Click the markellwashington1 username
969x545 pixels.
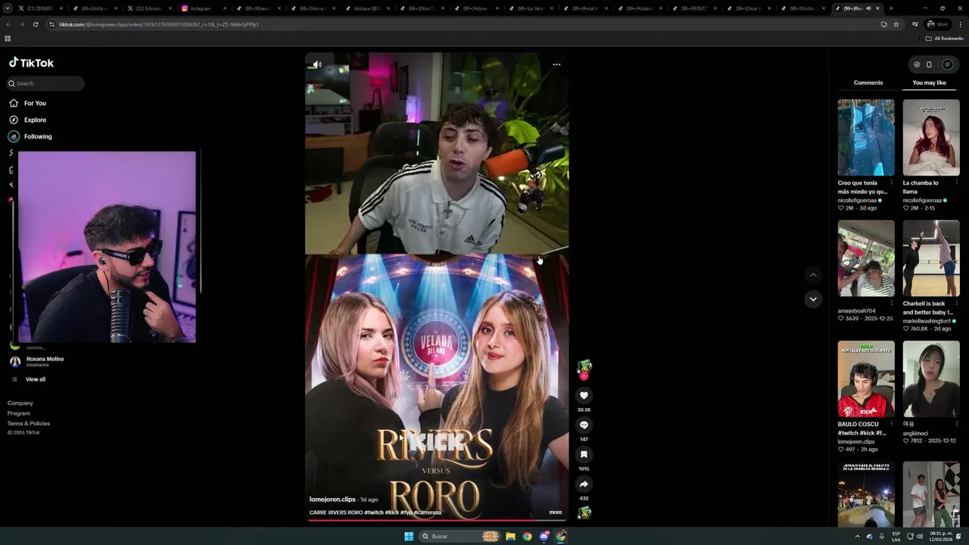click(x=927, y=321)
